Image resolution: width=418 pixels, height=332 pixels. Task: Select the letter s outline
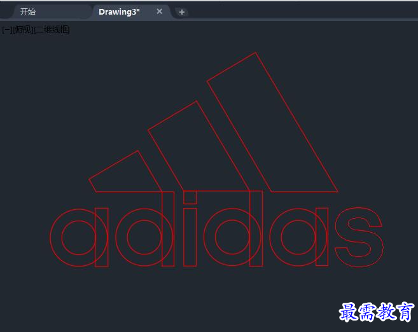click(359, 237)
